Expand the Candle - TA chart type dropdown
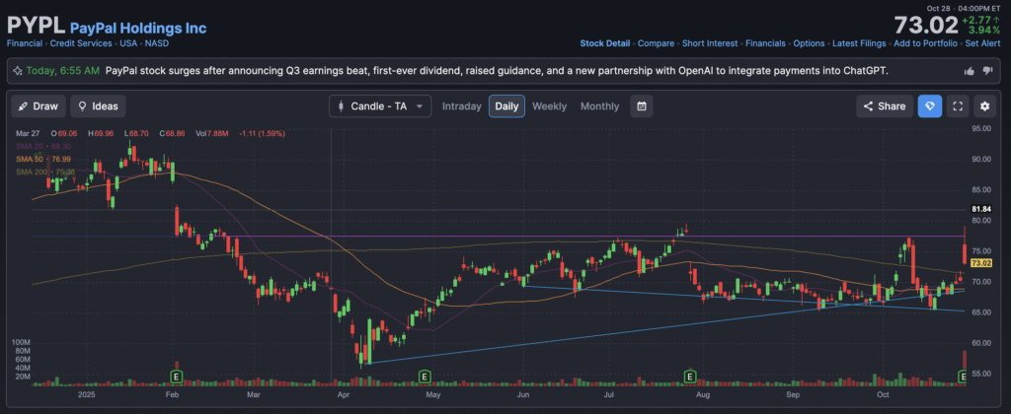This screenshot has height=414, width=1011. click(380, 106)
